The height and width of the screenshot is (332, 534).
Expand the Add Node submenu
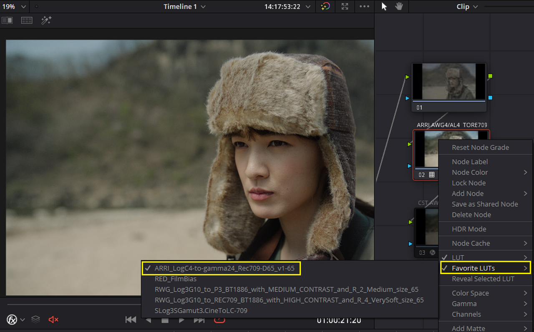(x=486, y=194)
